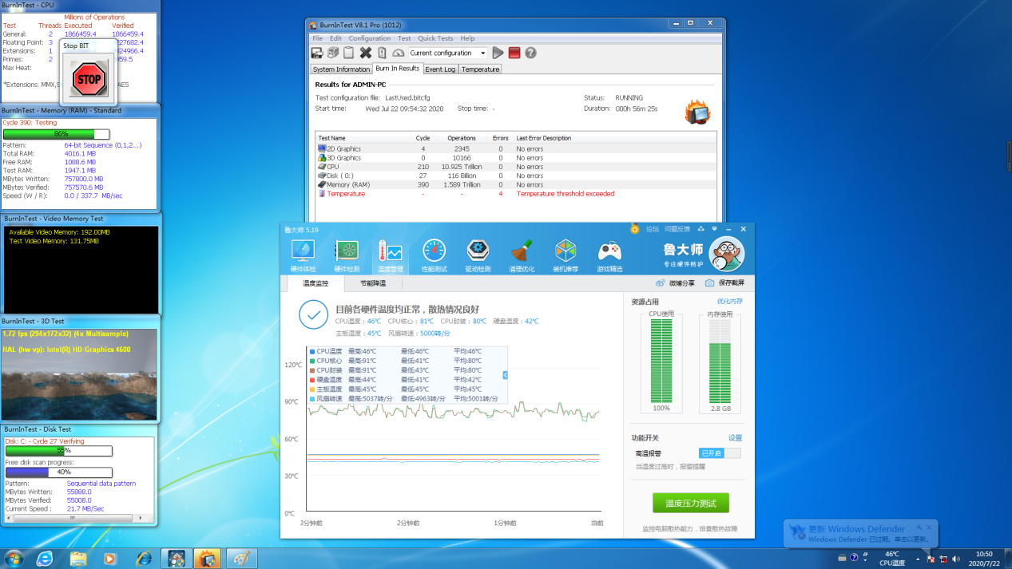
Task: Select the 驱动检测 driver icon
Action: (x=478, y=255)
